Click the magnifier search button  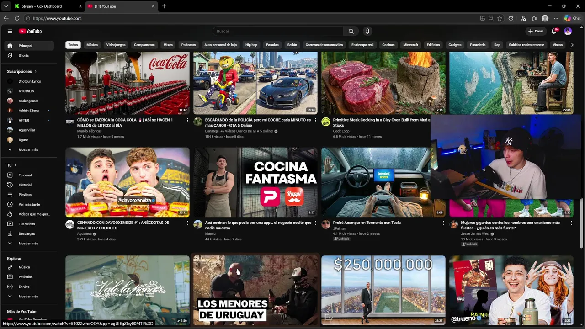351,31
